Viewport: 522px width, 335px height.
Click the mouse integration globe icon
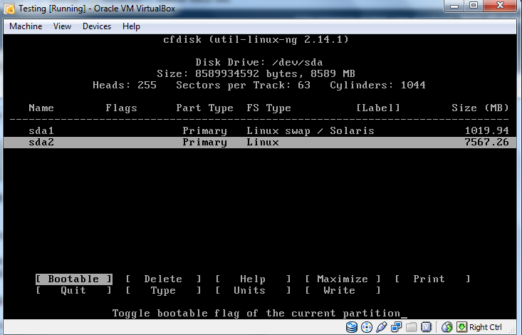tap(447, 327)
